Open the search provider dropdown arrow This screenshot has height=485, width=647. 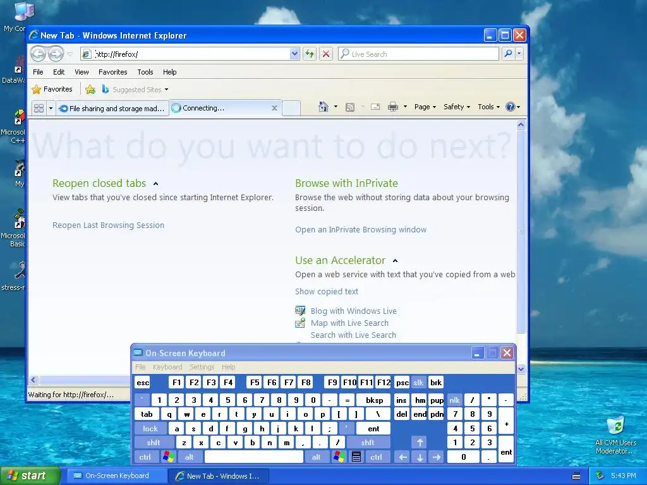pos(519,54)
